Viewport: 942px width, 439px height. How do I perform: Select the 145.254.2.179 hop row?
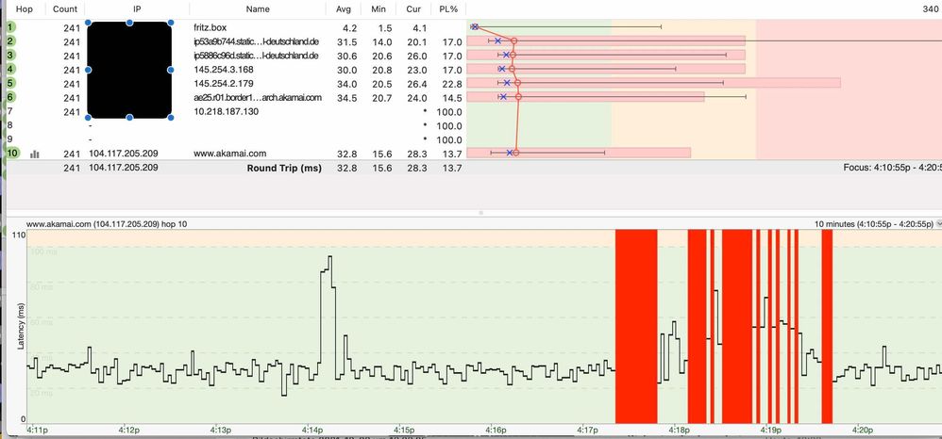tap(224, 83)
